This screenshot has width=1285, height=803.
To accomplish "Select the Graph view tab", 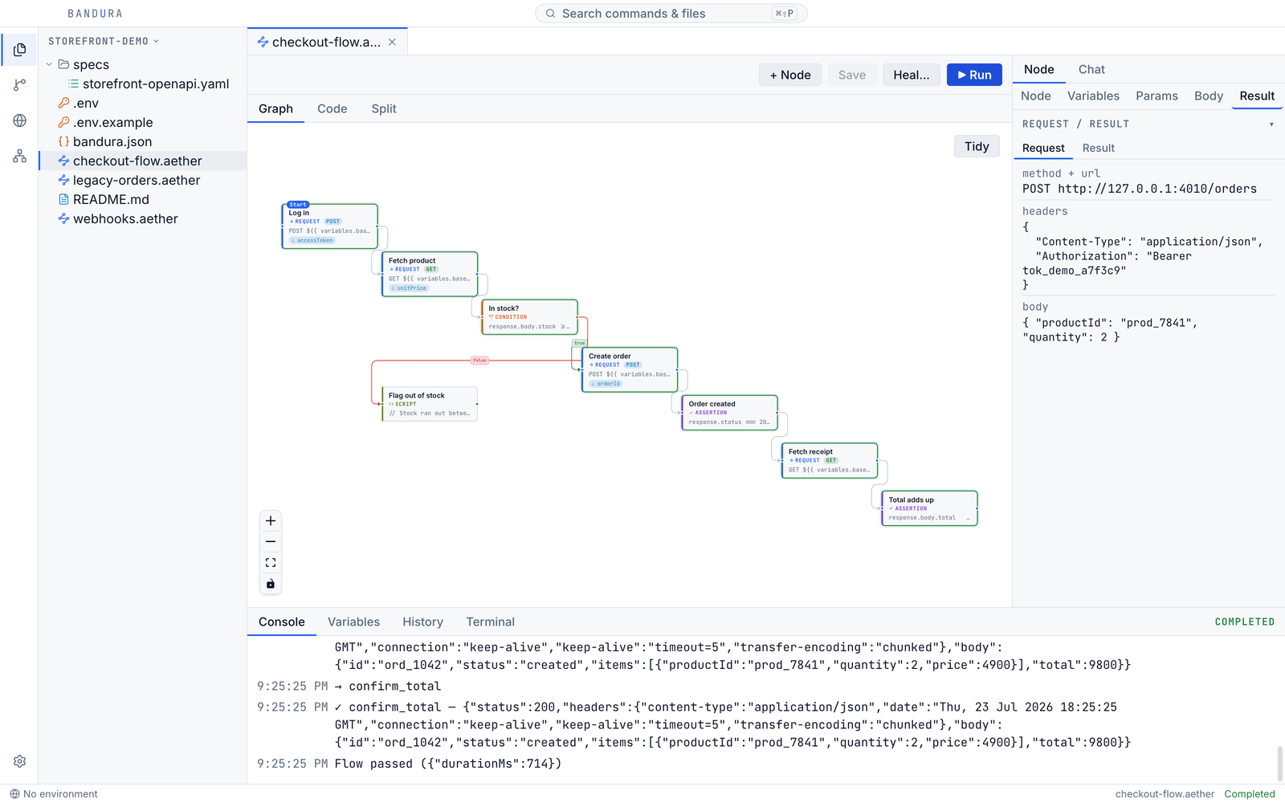I will [x=275, y=109].
